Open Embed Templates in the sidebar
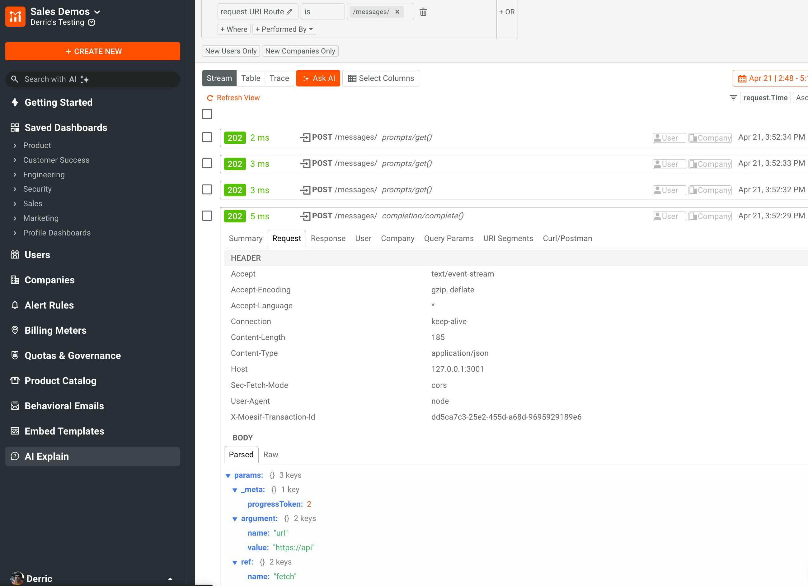Screen dimensions: 808x586 (x=64, y=431)
